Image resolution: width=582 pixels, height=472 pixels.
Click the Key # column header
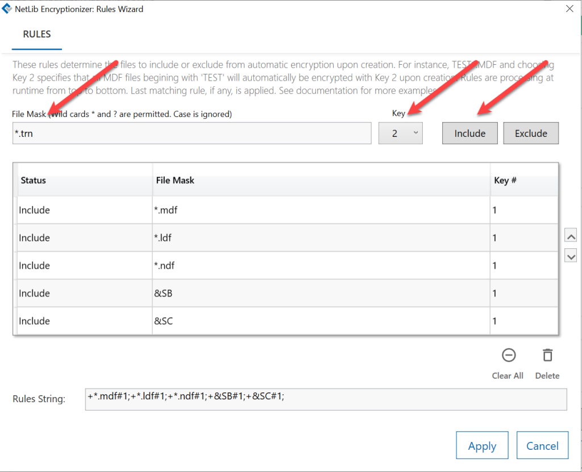pos(524,181)
